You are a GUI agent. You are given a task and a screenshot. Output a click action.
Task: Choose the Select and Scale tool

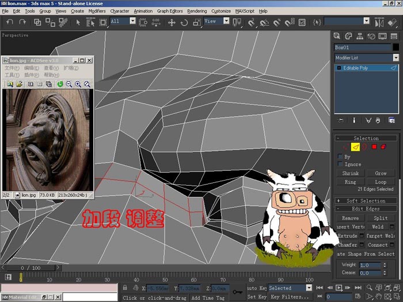[x=197, y=22]
